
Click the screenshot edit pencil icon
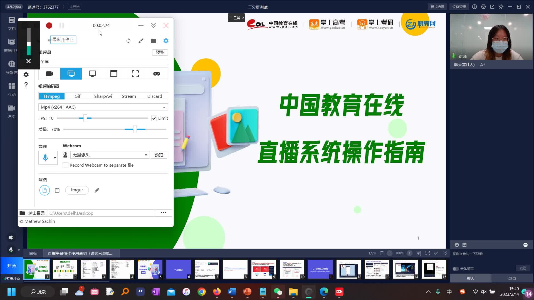coord(97,190)
